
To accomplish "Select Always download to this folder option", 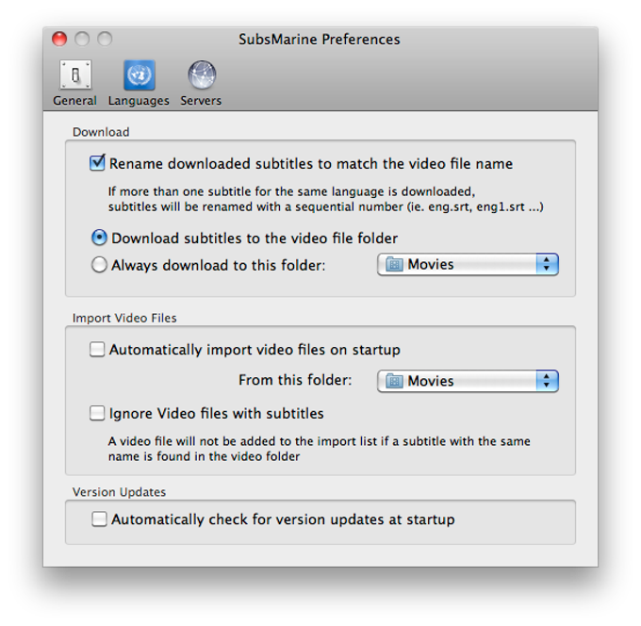I will click(x=99, y=265).
